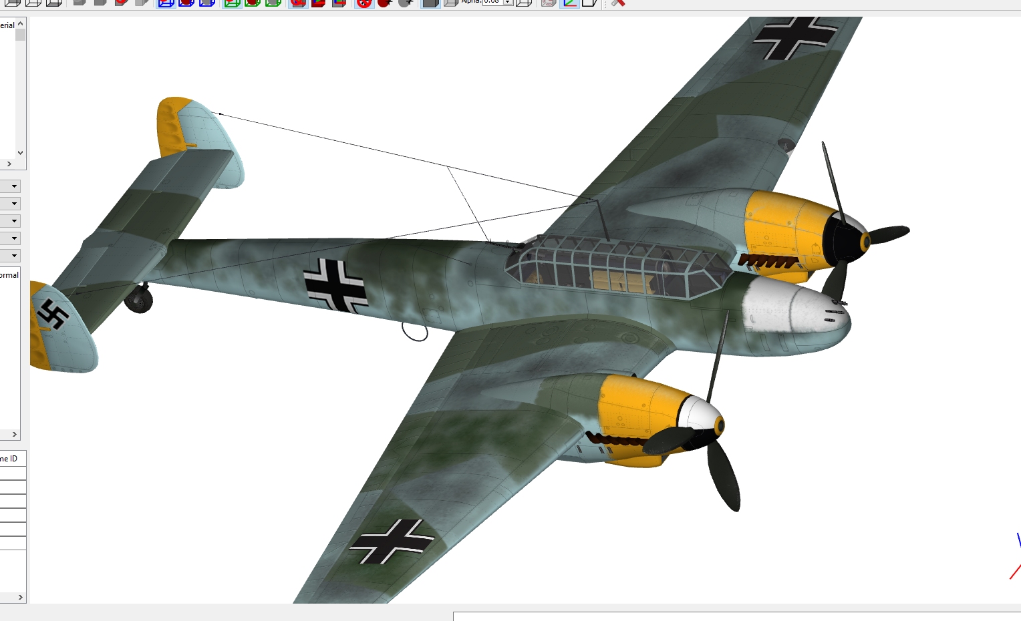Viewport: 1021px width, 621px height.
Task: Click the blue wireframe cube toolbar icon
Action: click(166, 3)
